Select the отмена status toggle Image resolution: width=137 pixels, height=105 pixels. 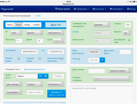36,25
